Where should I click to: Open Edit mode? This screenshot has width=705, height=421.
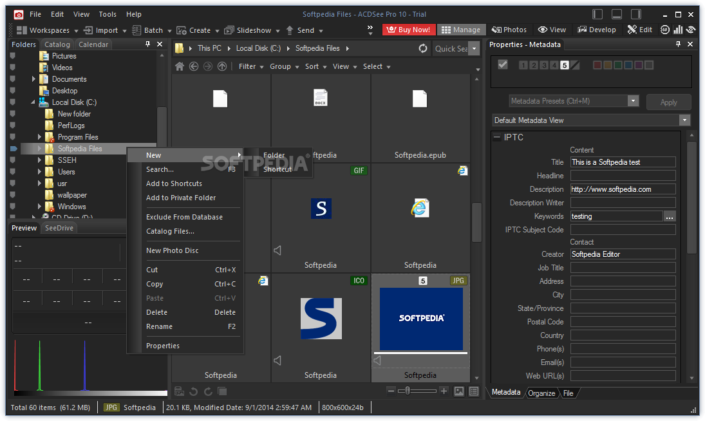[x=639, y=30]
